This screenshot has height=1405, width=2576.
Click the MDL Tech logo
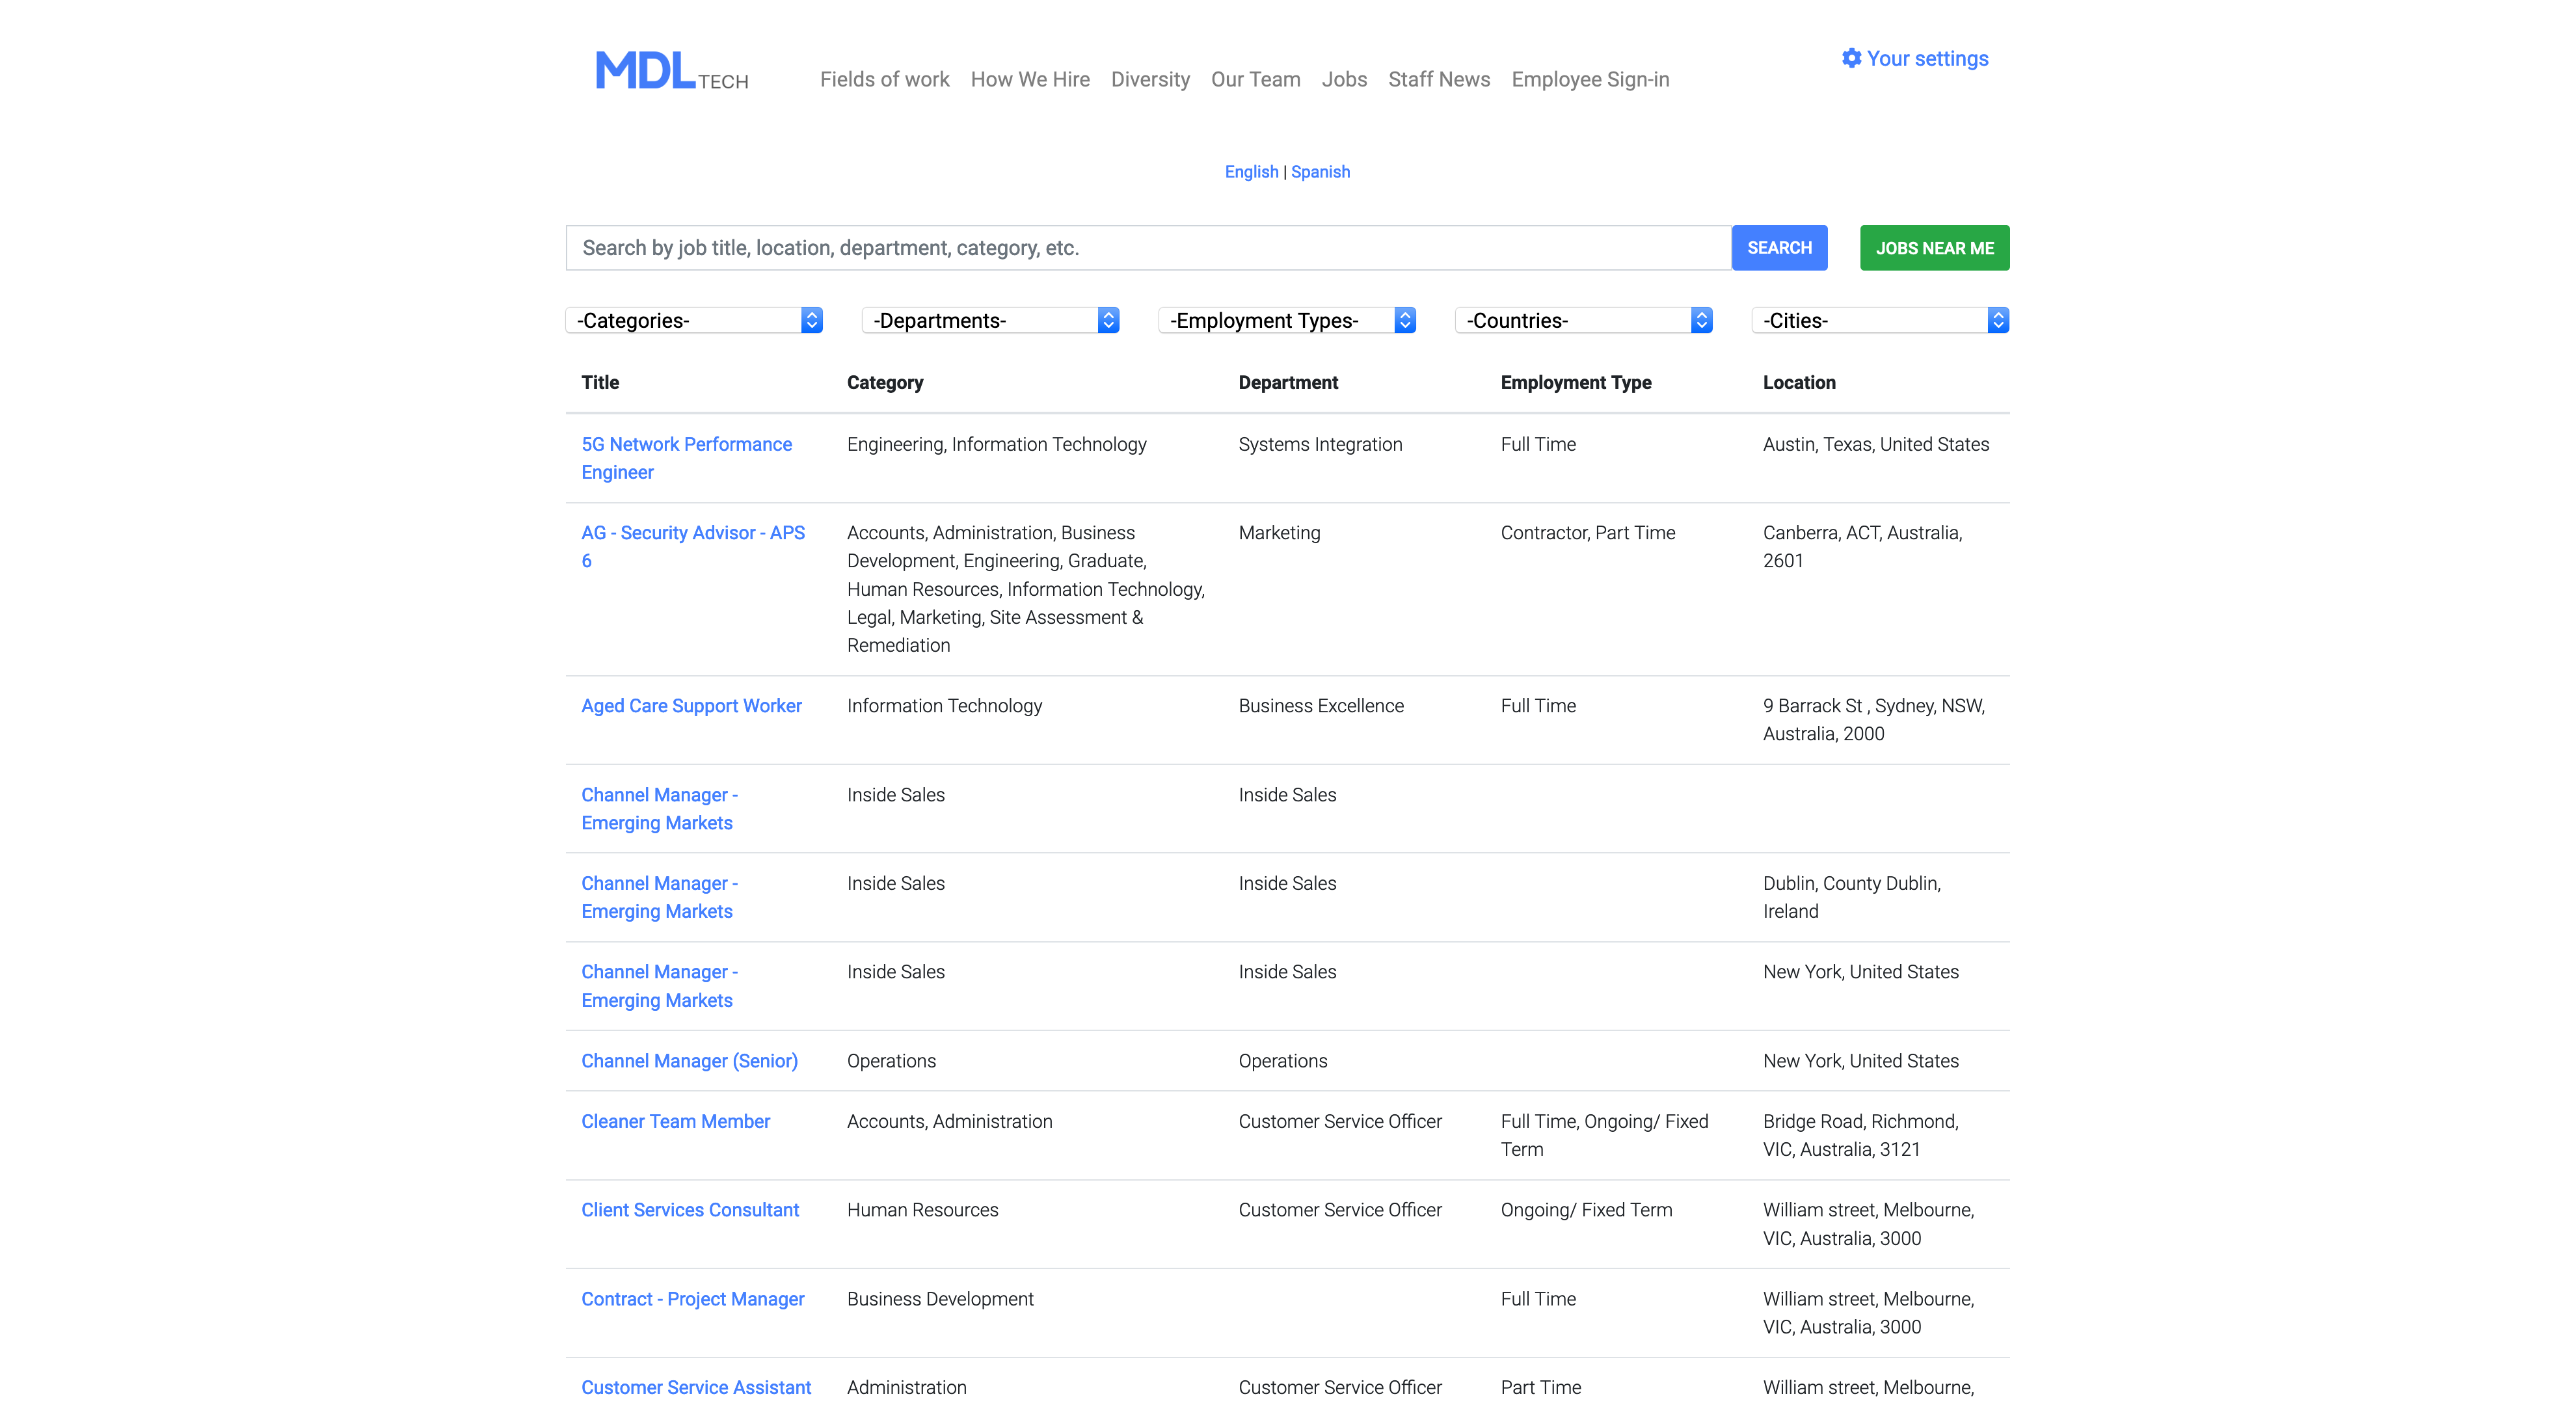pyautogui.click(x=671, y=72)
